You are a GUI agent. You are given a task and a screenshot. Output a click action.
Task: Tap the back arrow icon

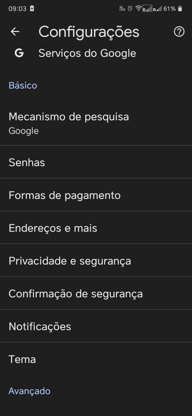15,32
